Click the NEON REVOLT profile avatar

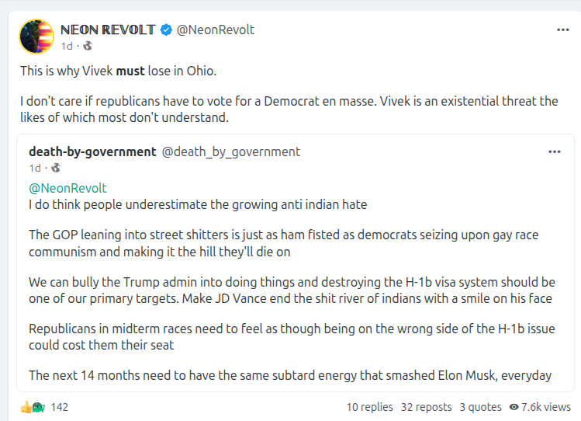click(36, 37)
